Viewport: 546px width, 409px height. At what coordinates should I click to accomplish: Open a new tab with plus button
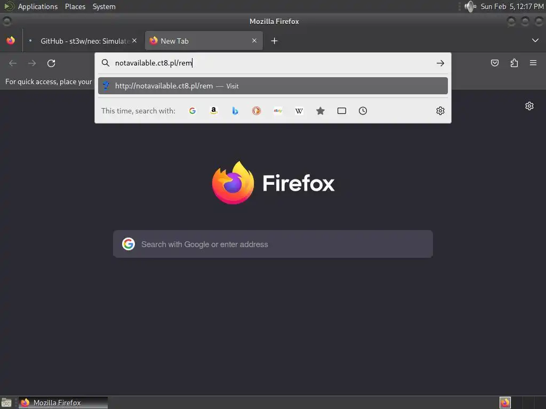click(x=275, y=41)
